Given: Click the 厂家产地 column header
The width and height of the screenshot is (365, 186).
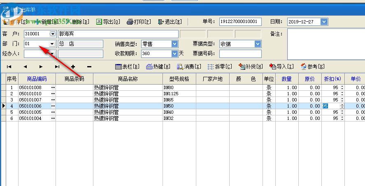Looking at the screenshot, I should (x=212, y=79).
